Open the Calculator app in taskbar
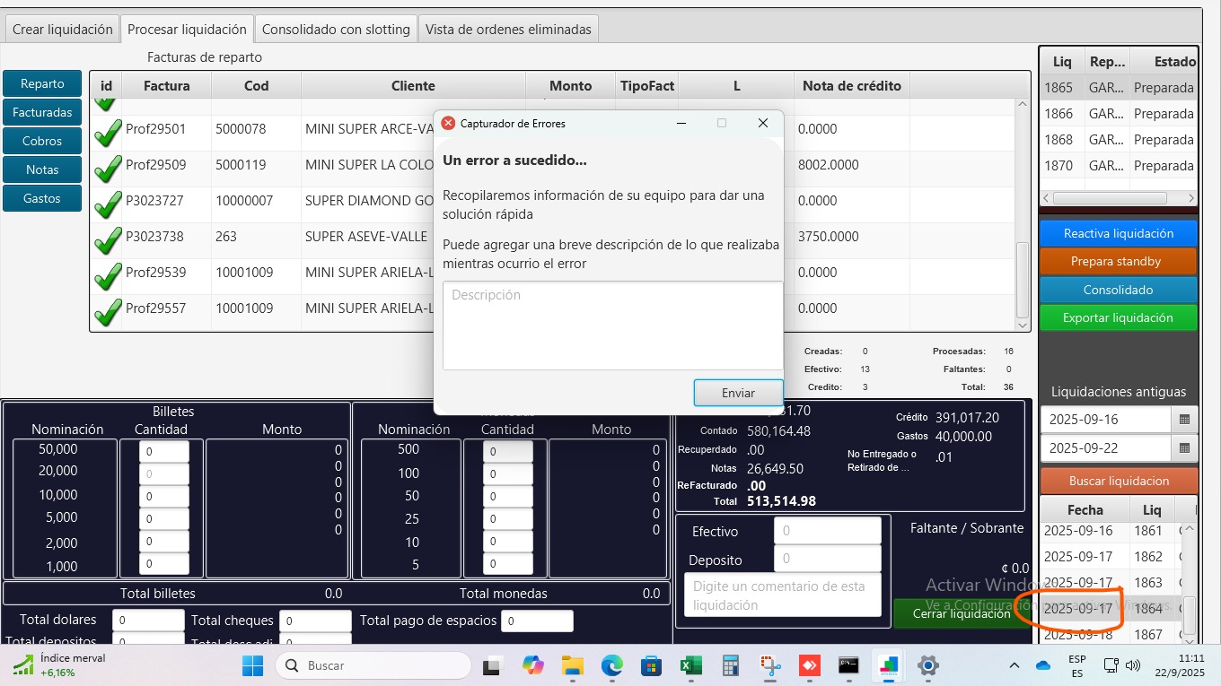 point(730,665)
